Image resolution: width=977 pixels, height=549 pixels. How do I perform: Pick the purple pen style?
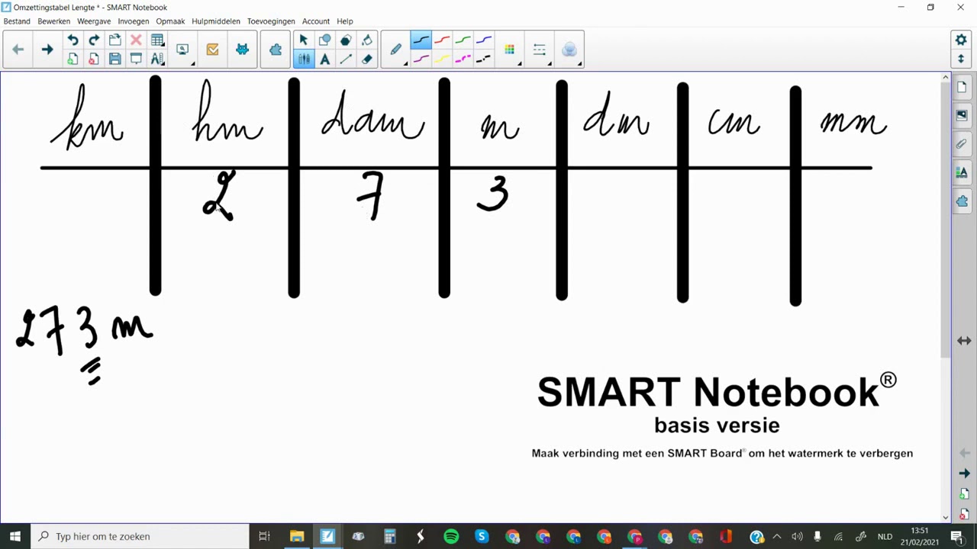coord(421,59)
